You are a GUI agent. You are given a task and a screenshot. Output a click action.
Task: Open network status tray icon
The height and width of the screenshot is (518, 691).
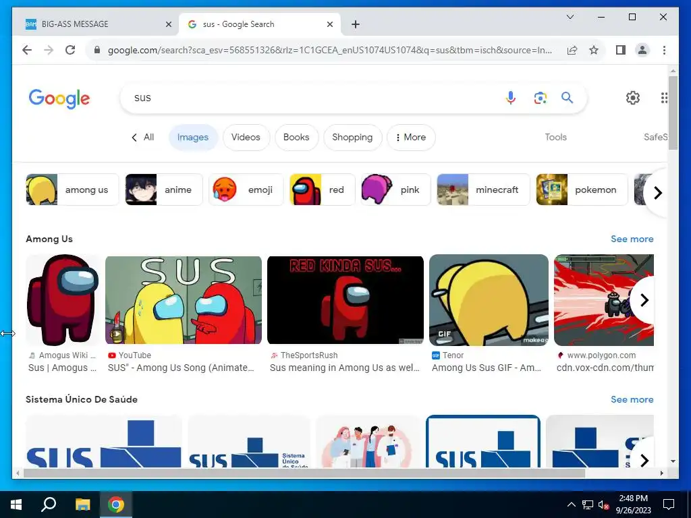(588, 505)
